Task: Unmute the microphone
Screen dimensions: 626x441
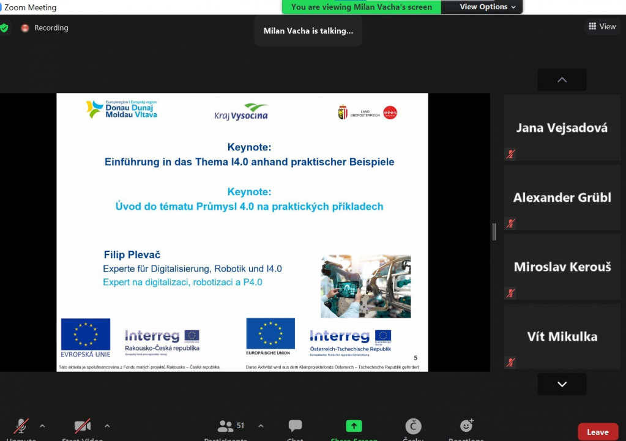Action: coord(21,429)
